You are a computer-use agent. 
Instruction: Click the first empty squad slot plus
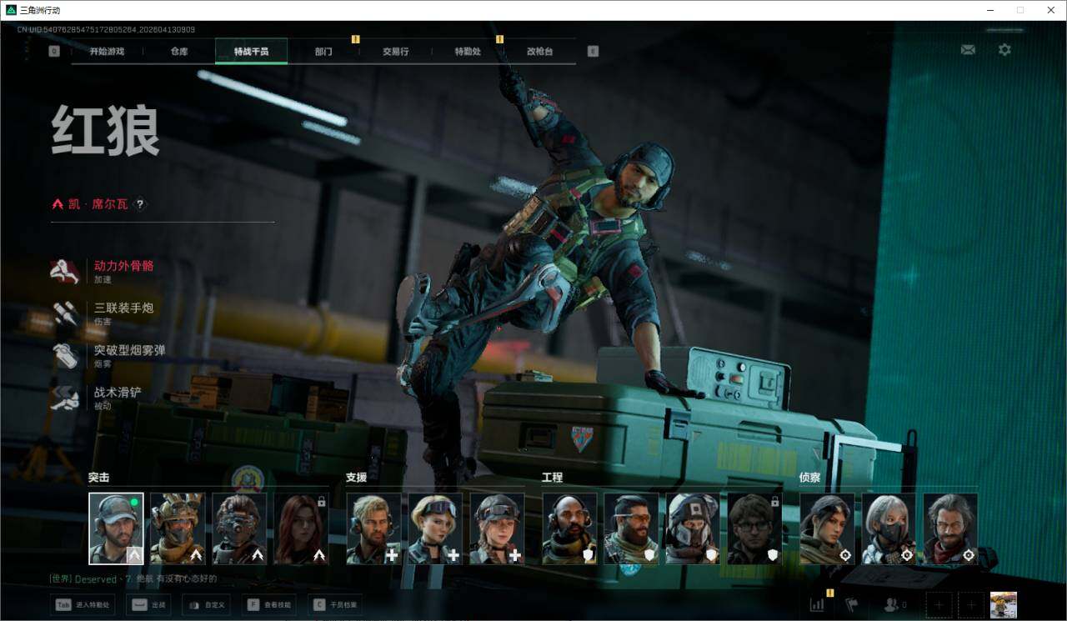click(939, 605)
